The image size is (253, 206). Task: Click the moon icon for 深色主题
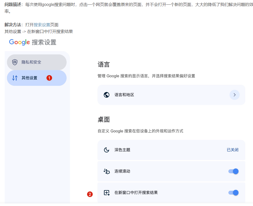(x=107, y=150)
